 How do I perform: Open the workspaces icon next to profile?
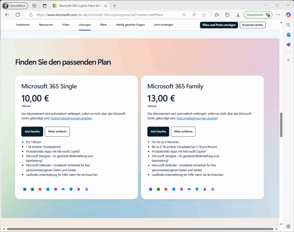34,6
